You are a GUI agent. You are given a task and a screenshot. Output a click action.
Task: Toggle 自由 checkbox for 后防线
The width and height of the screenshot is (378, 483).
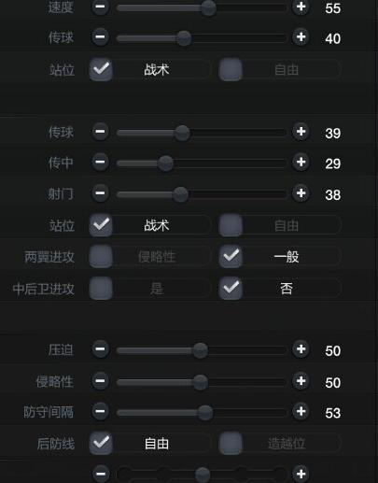[x=101, y=443]
